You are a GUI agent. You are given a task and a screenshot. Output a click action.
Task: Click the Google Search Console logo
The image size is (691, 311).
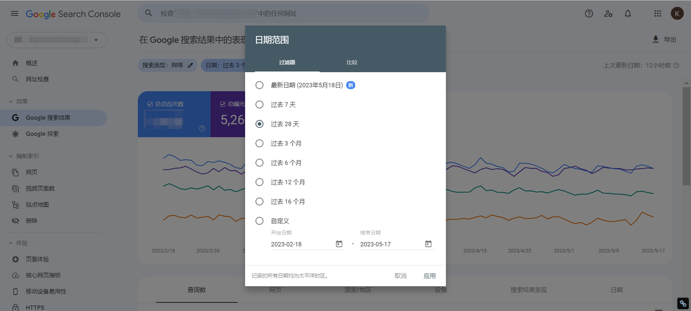73,14
